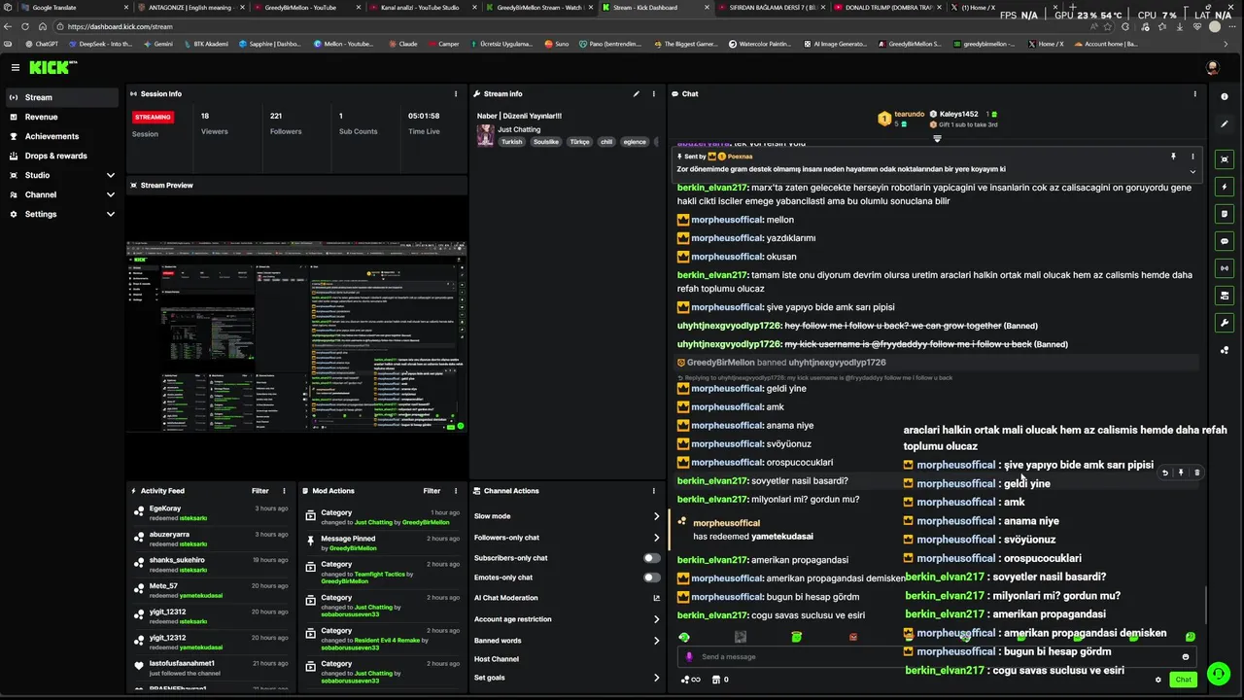This screenshot has width=1244, height=700.
Task: Click the channel points infinity icon below chat
Action: click(691, 680)
